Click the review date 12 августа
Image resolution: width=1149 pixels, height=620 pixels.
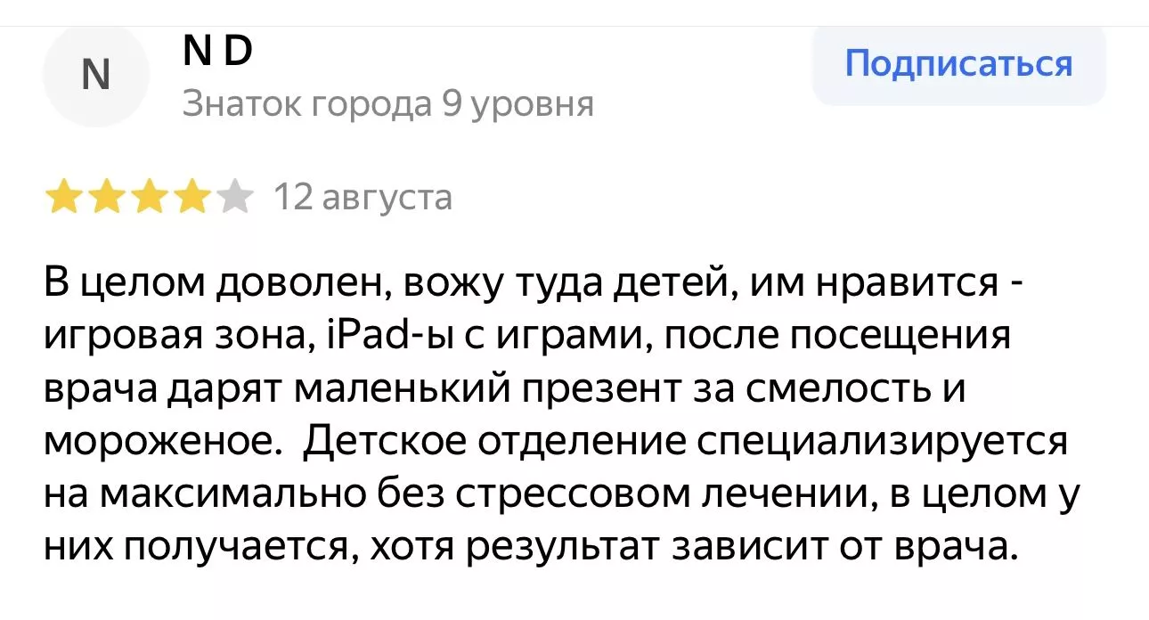[x=363, y=197]
